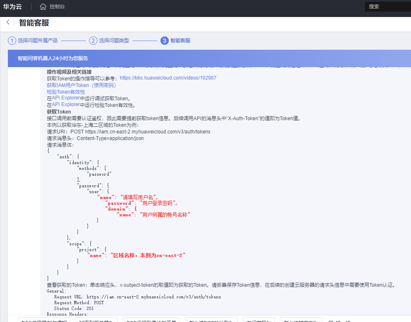
Task: Click the step 3 circle icon
Action: pyautogui.click(x=164, y=41)
